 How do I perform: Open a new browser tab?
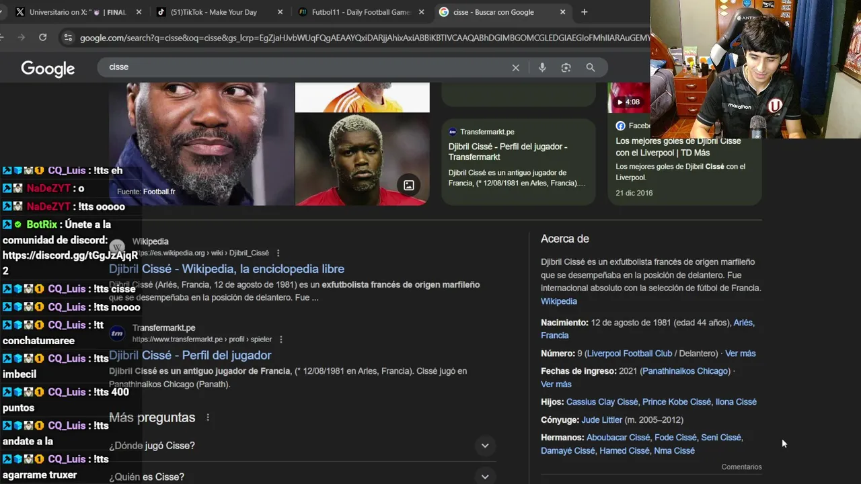click(x=584, y=12)
